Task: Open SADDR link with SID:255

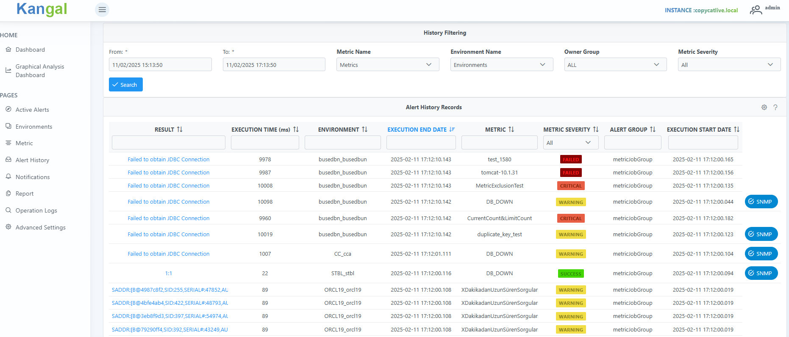Action: coord(170,290)
